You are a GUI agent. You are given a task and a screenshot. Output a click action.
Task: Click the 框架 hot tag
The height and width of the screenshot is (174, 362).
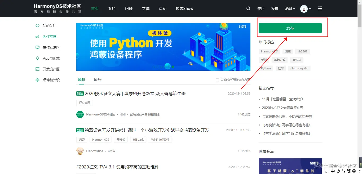281,68
